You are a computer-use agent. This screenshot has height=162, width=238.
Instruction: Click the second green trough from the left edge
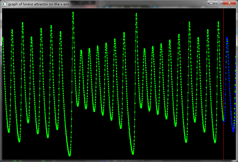pos(19,141)
